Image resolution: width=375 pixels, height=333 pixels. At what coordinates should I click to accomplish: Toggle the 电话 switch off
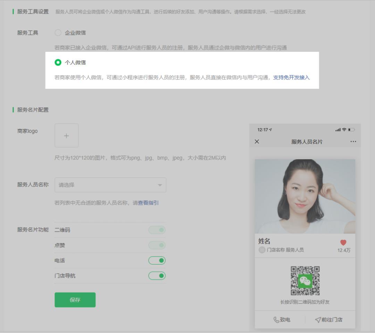157,260
